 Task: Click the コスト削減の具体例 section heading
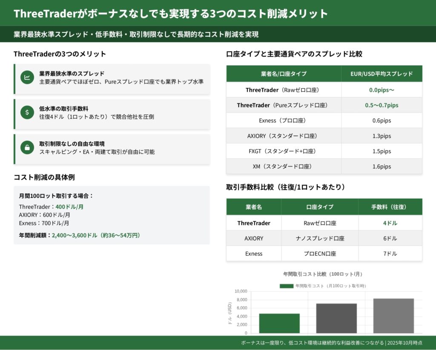coord(44,177)
